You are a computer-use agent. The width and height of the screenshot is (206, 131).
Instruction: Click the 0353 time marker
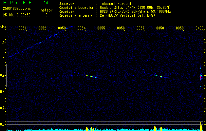[62, 28]
